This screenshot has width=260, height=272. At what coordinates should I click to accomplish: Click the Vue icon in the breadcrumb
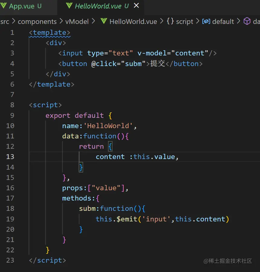[x=104, y=21]
